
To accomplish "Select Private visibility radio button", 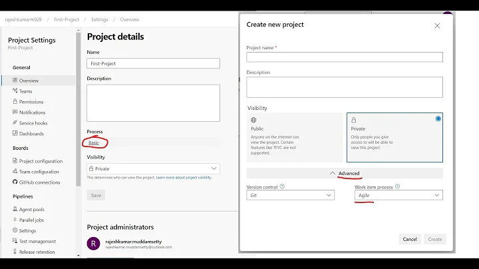I will (438, 119).
